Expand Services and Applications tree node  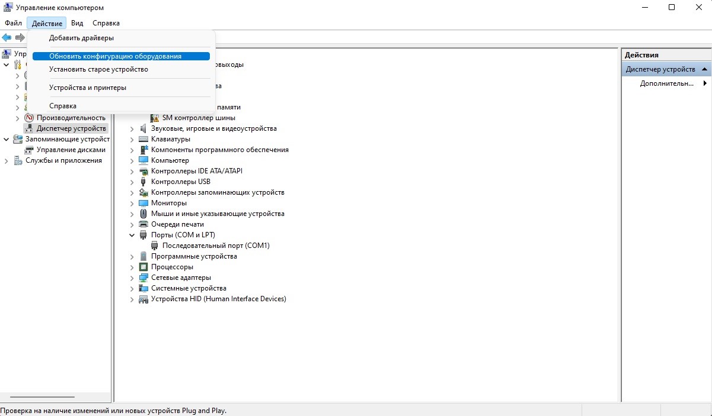[7, 160]
